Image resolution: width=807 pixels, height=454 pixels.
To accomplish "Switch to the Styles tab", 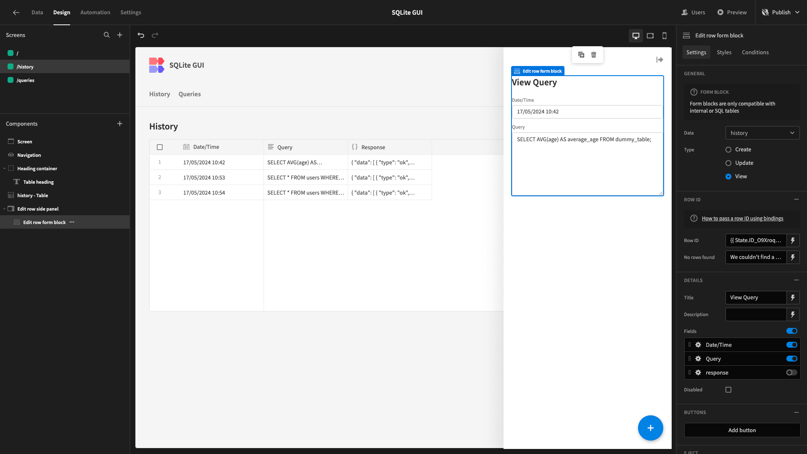I will pyautogui.click(x=724, y=52).
